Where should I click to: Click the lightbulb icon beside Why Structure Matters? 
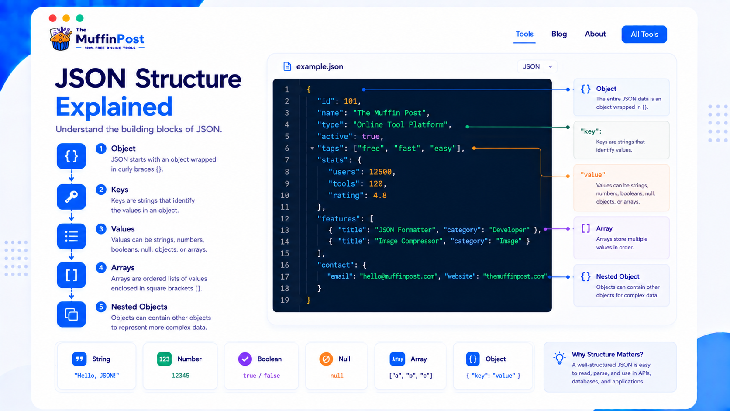(559, 358)
